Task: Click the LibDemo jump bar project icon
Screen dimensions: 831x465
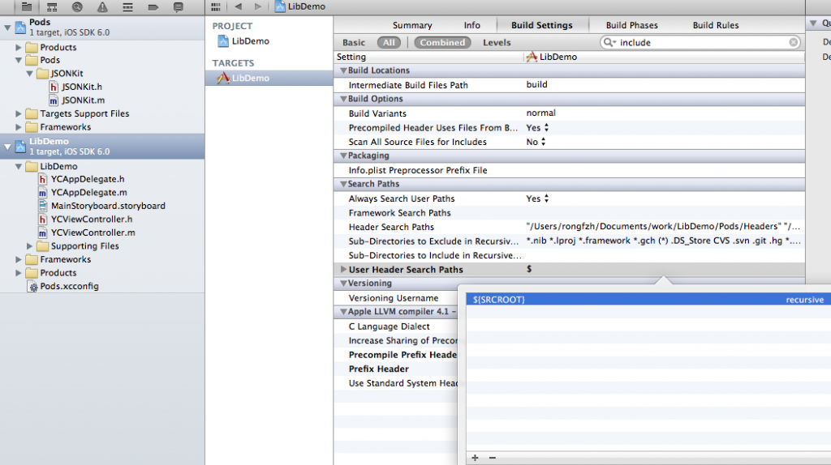Action: (280, 6)
